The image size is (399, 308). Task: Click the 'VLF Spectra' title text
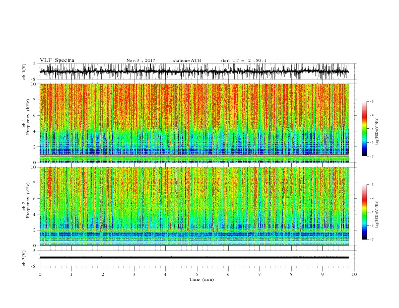57,60
